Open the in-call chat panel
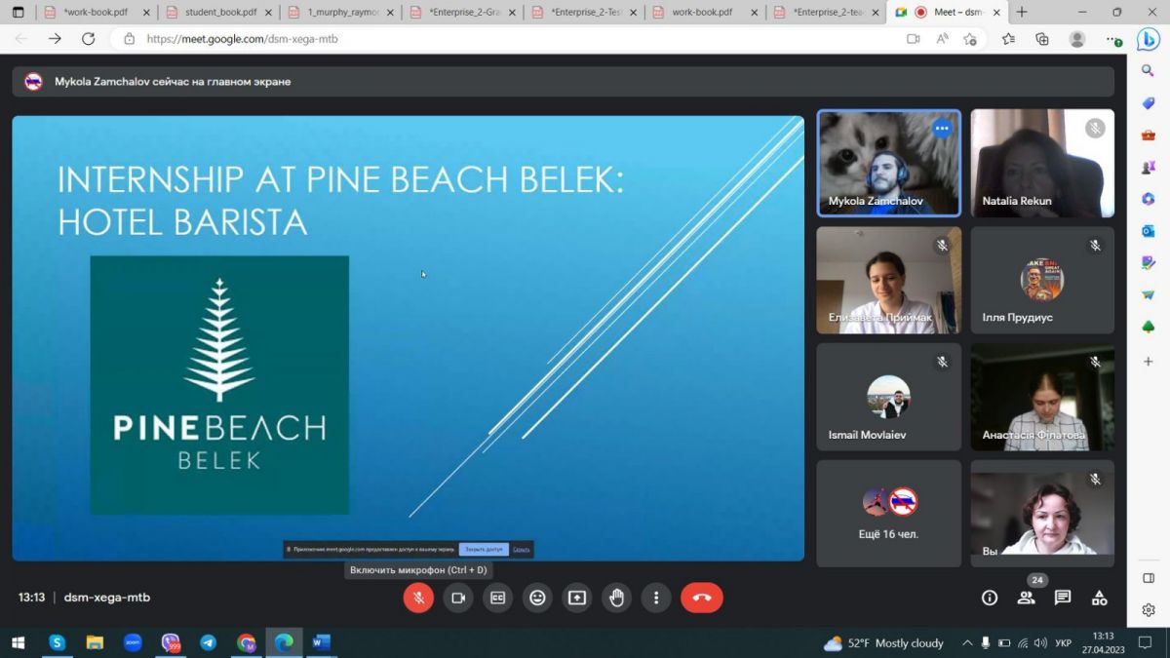Screen dimensions: 1170x658 (1063, 598)
